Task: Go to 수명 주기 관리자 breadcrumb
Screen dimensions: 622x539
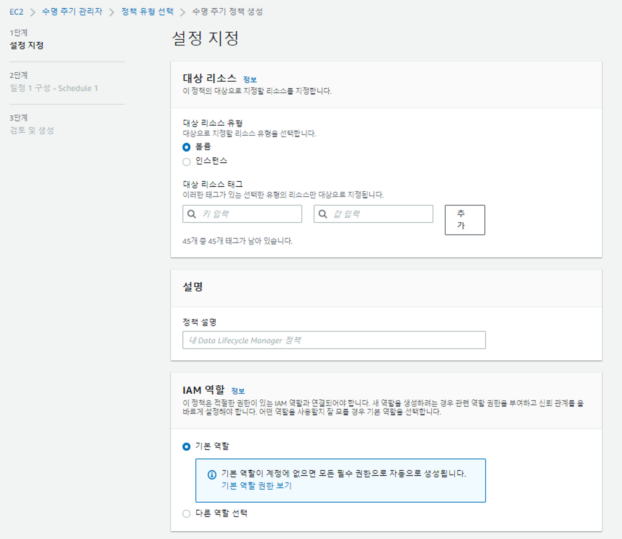Action: pos(72,12)
